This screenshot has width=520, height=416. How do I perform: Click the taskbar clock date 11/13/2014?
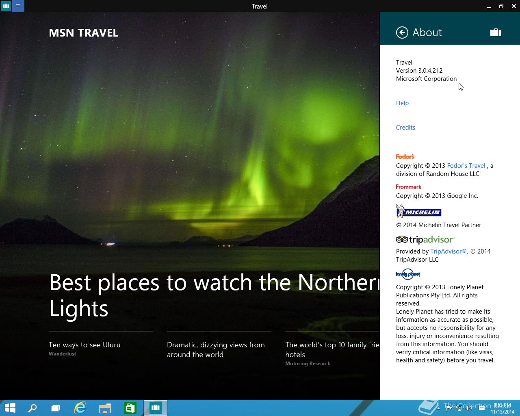[503, 412]
